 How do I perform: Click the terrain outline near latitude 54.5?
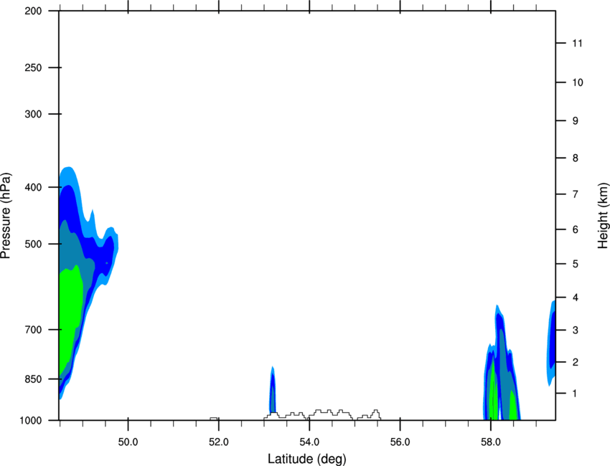pyautogui.click(x=331, y=414)
